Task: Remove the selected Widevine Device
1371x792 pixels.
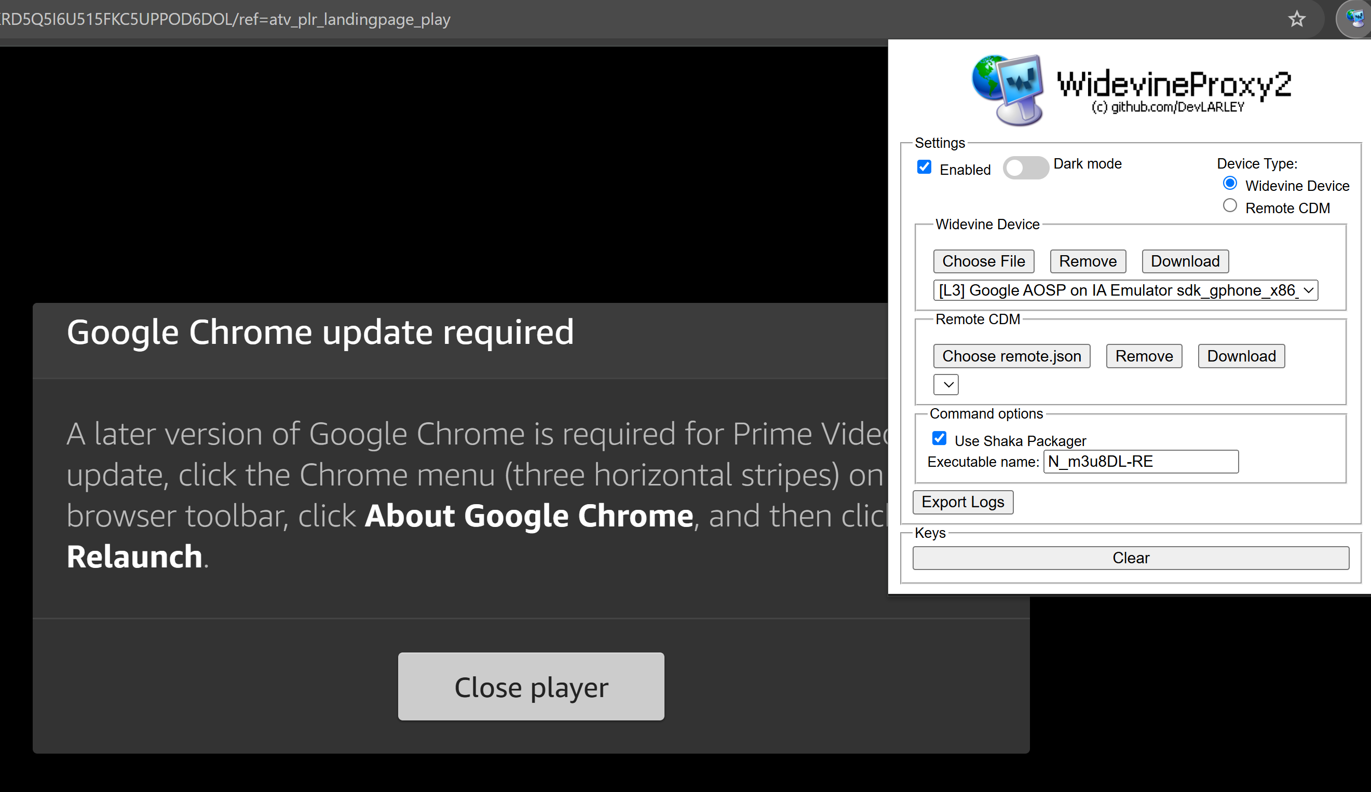Action: pyautogui.click(x=1087, y=261)
